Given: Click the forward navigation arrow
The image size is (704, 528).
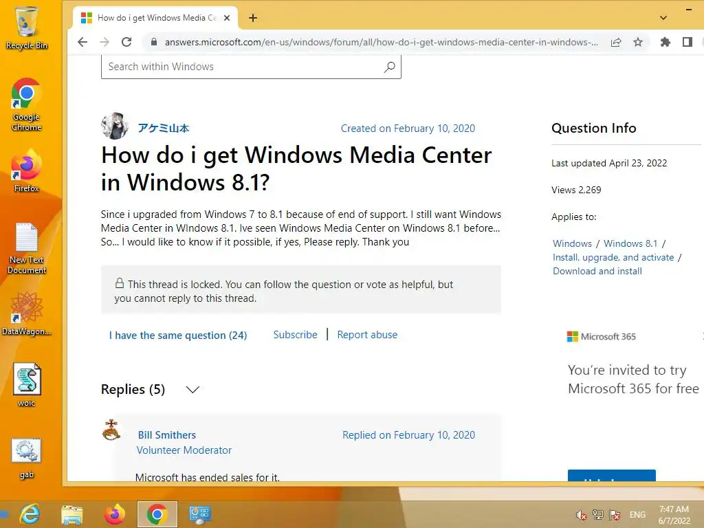Looking at the screenshot, I should [104, 42].
